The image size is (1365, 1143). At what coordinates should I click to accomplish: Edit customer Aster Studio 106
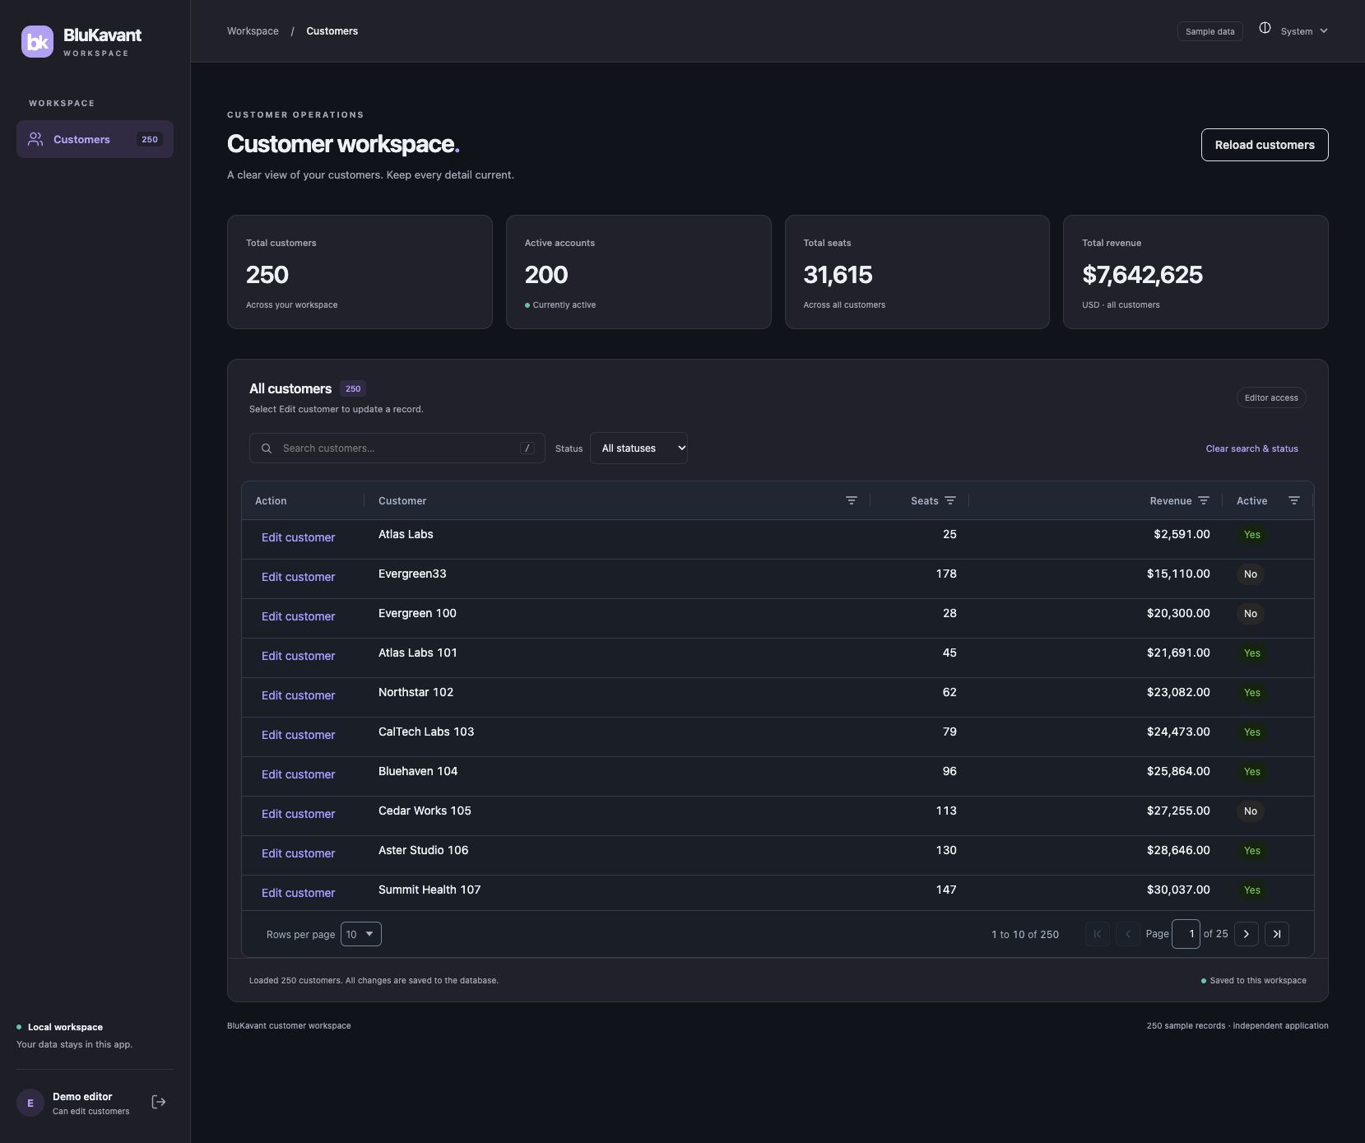click(x=298, y=853)
